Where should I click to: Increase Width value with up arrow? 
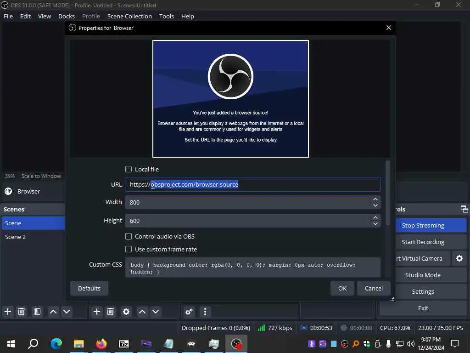pos(375,199)
